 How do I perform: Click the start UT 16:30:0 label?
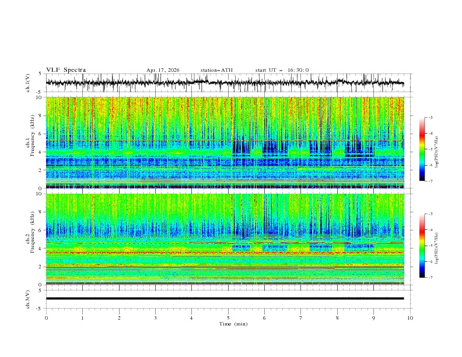pyautogui.click(x=282, y=70)
